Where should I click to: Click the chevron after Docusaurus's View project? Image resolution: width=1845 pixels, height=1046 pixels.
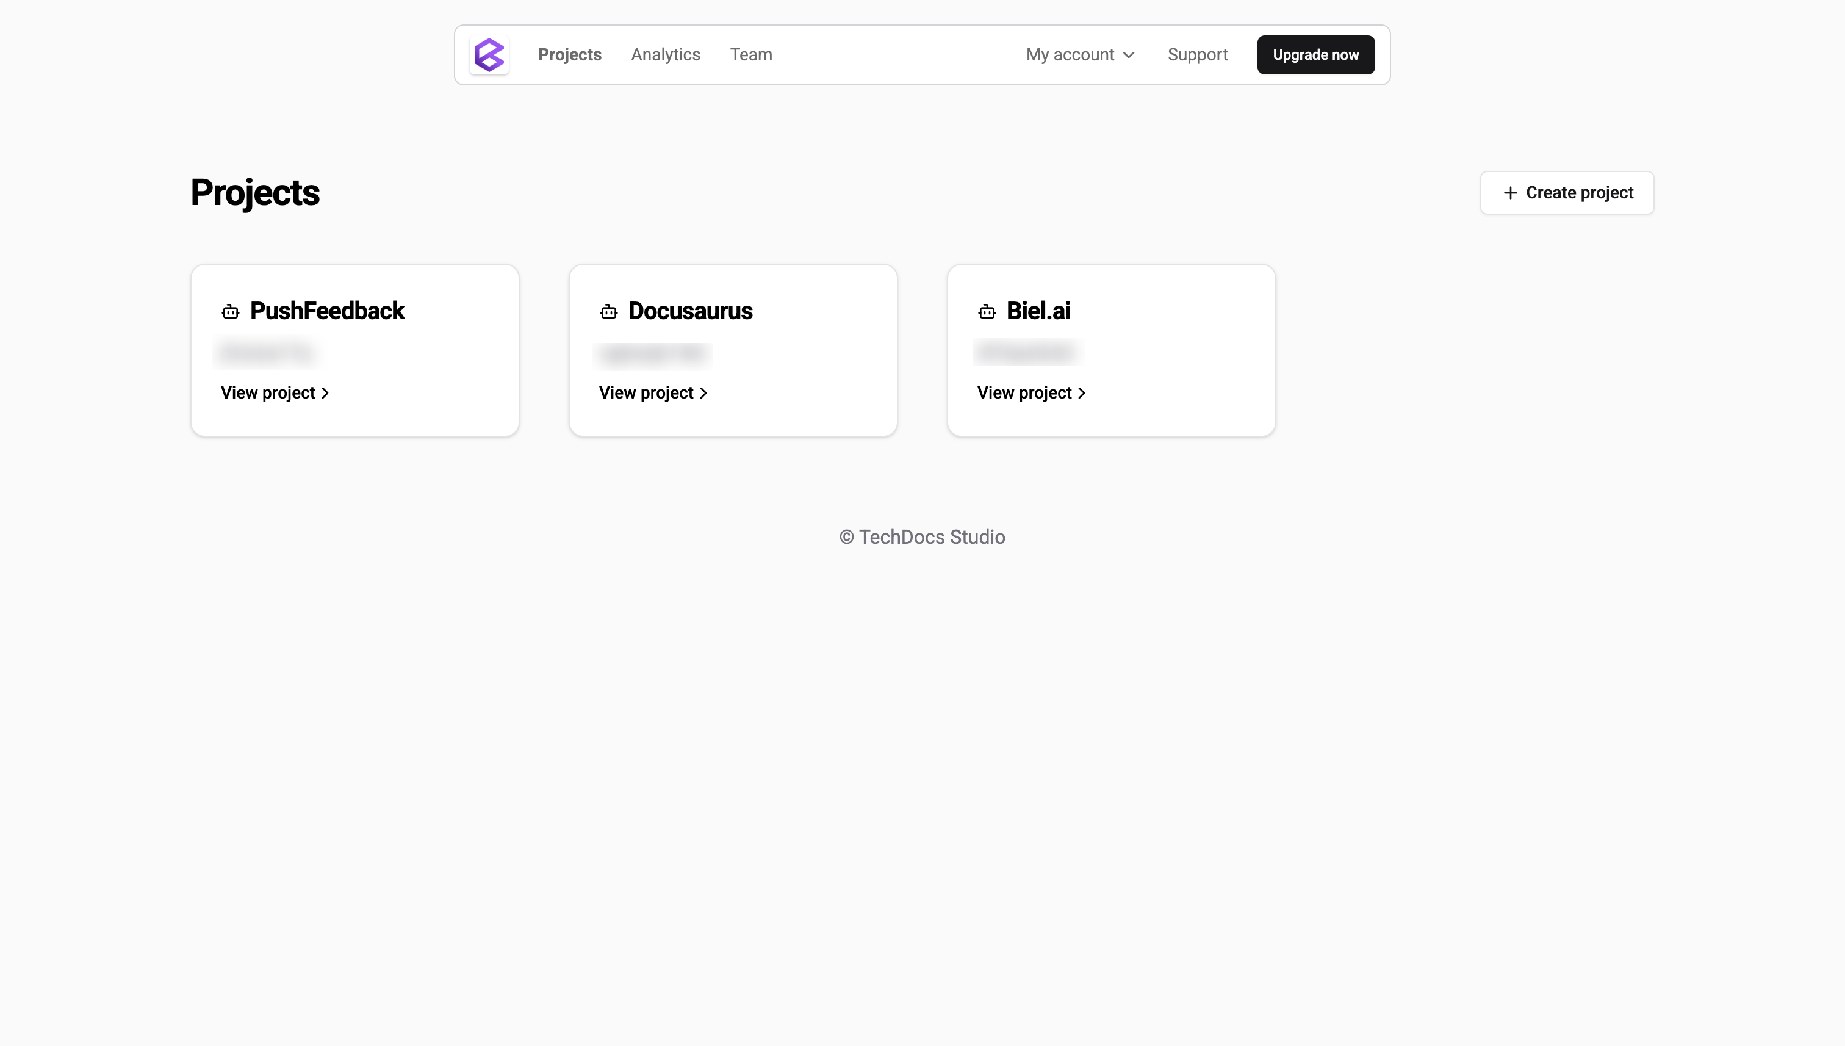pos(702,392)
